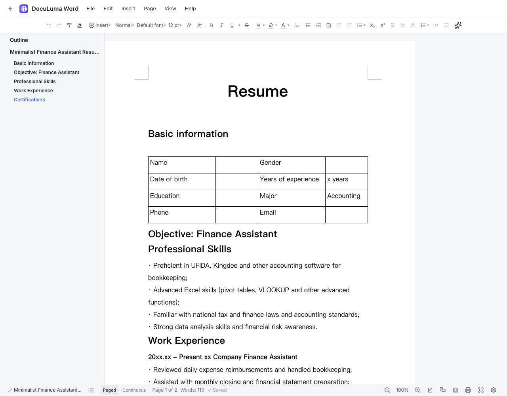Increase font size with A+ icon
507x396 pixels.
[x=189, y=25]
